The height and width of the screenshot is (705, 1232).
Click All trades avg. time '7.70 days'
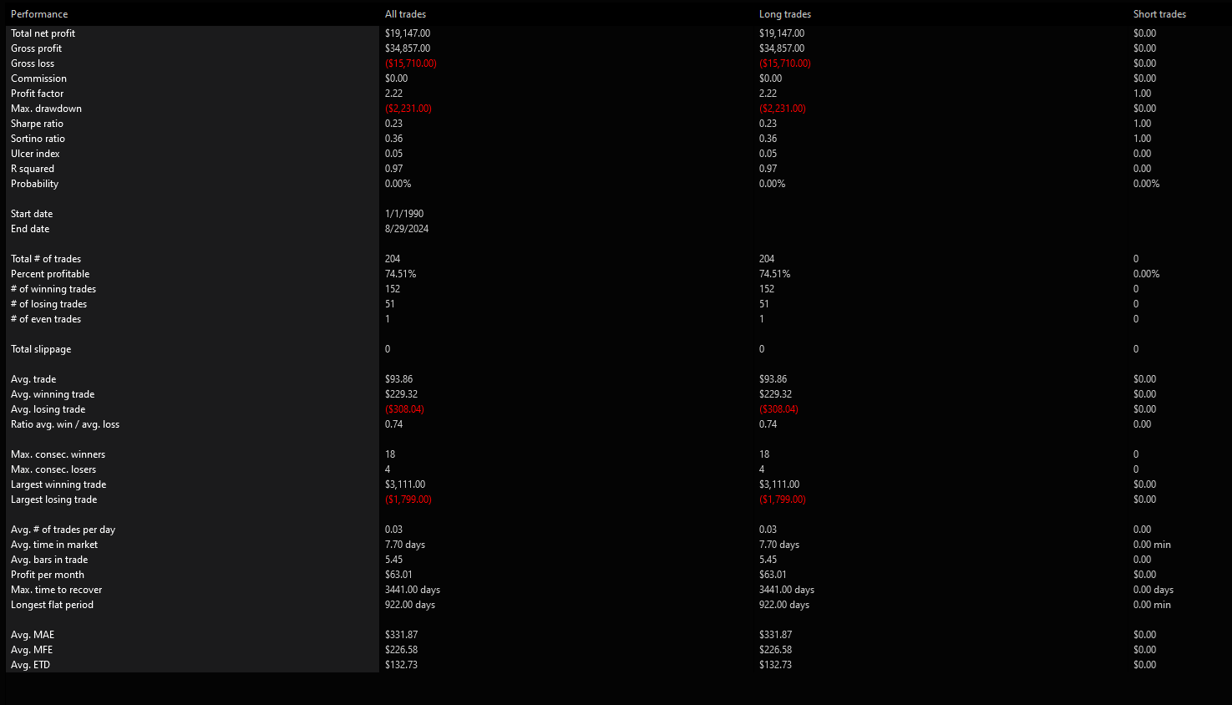405,545
